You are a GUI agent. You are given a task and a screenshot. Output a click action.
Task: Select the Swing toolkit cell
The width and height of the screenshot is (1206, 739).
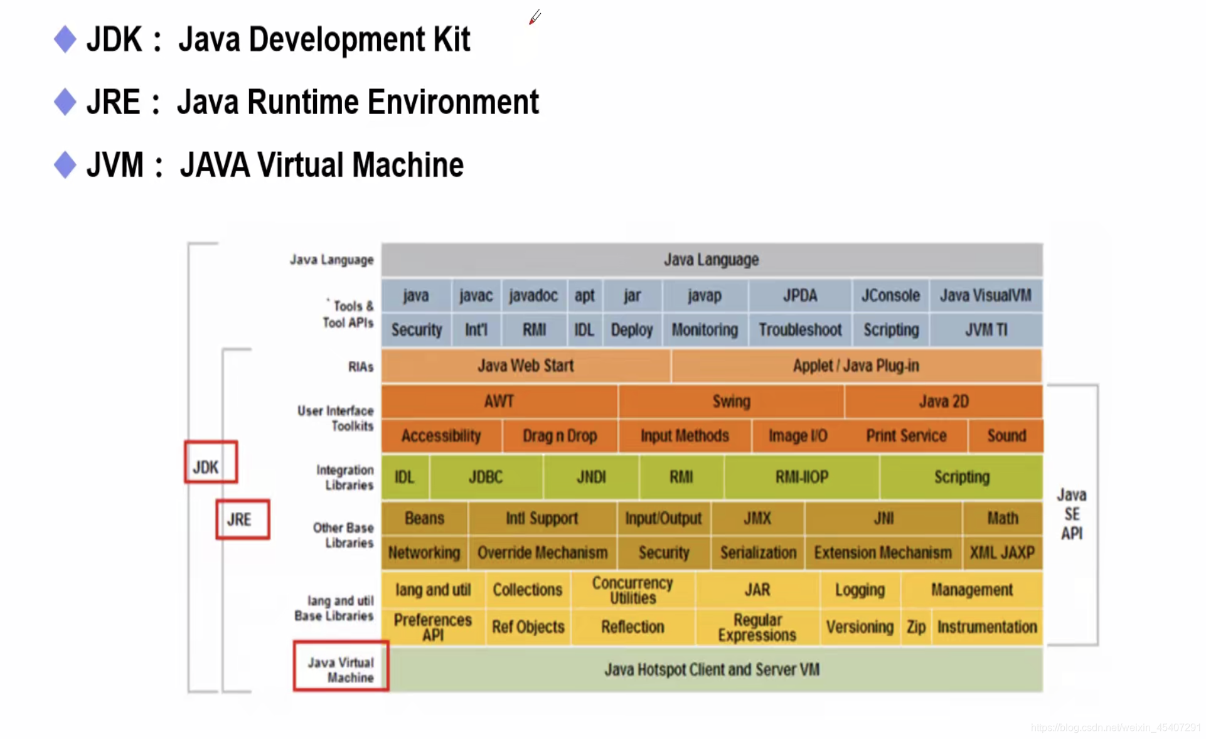730,401
